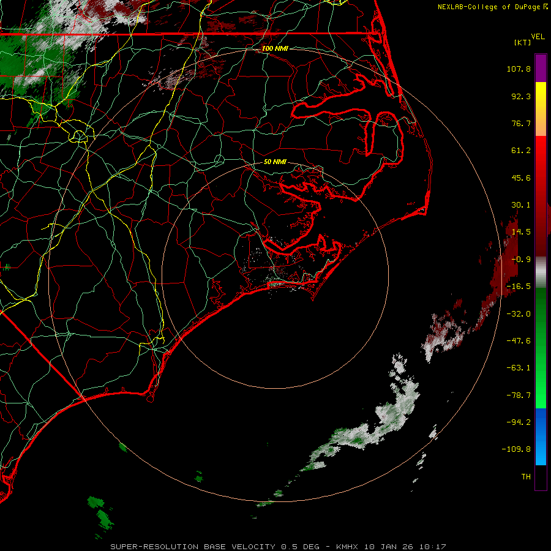This screenshot has height=551, width=551.
Task: Click the [KT] units label
Action: tap(522, 42)
